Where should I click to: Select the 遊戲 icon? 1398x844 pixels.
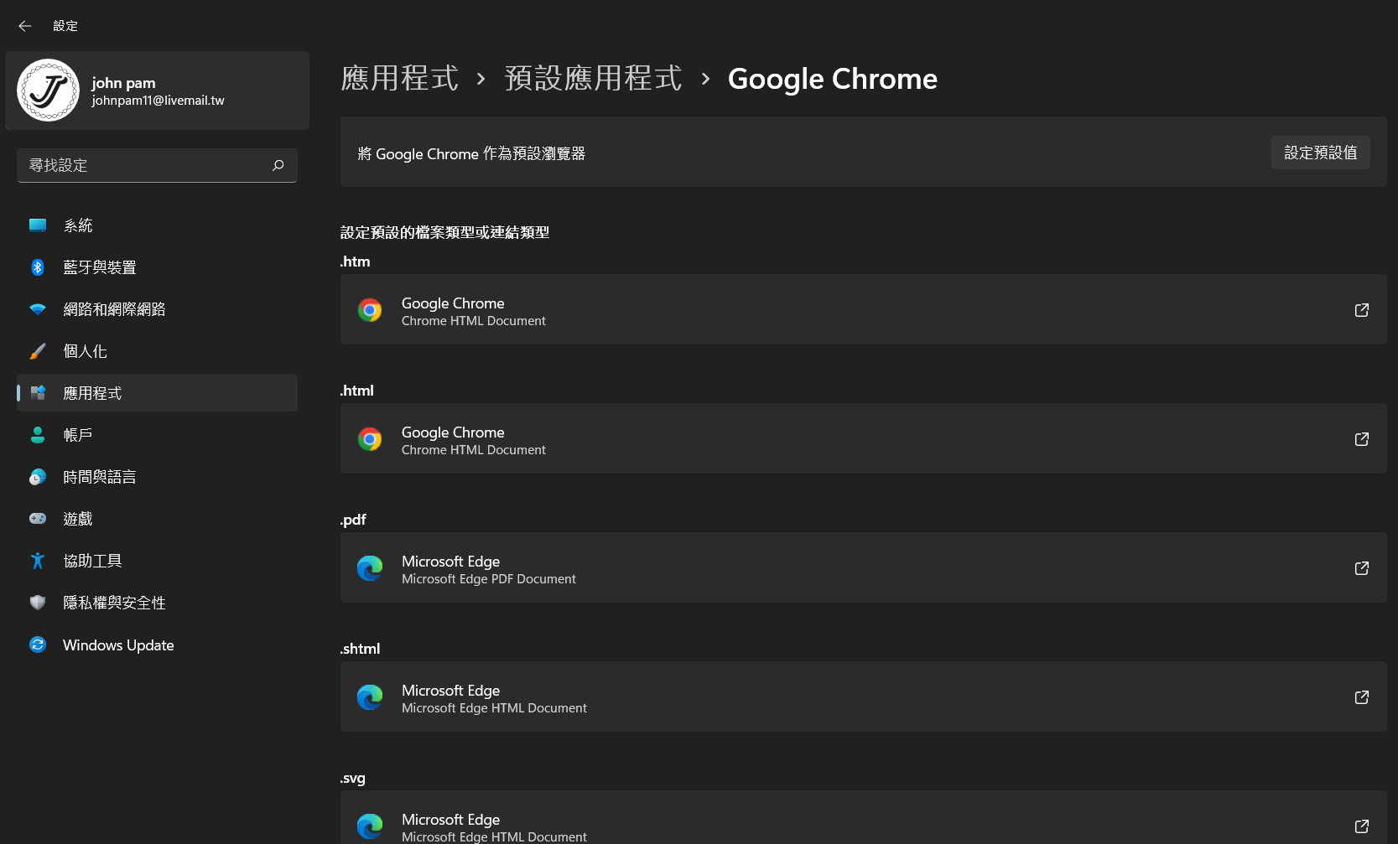pyautogui.click(x=38, y=518)
